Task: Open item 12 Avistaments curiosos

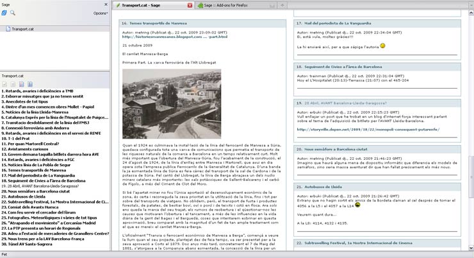Action: [x=25, y=149]
